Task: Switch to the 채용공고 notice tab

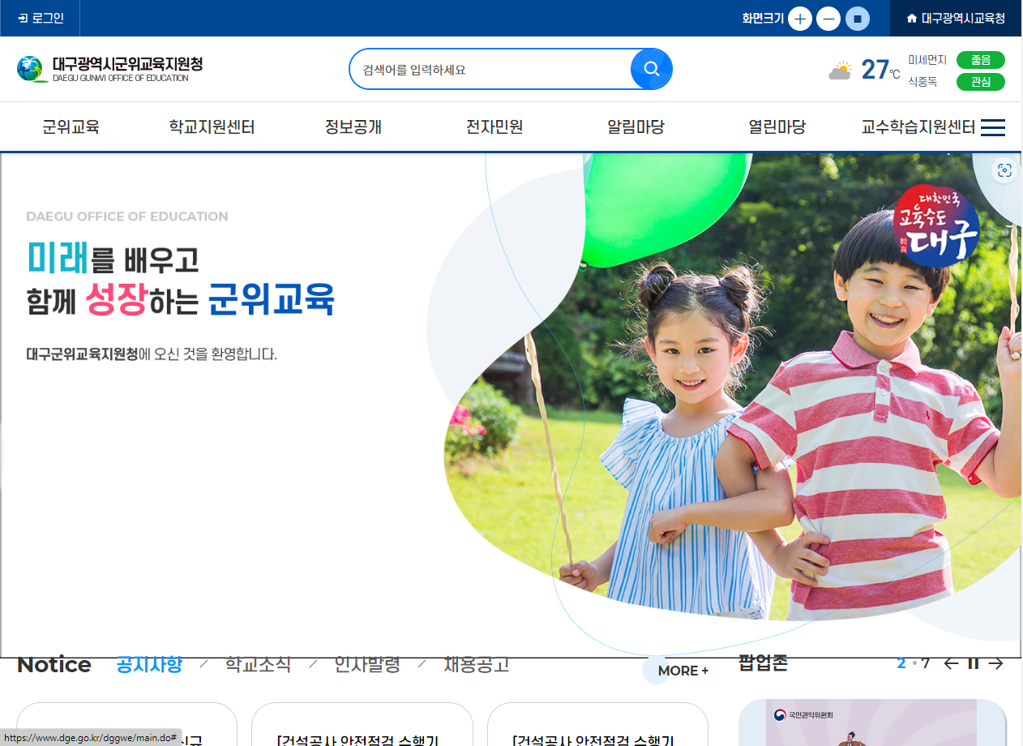Action: (477, 665)
